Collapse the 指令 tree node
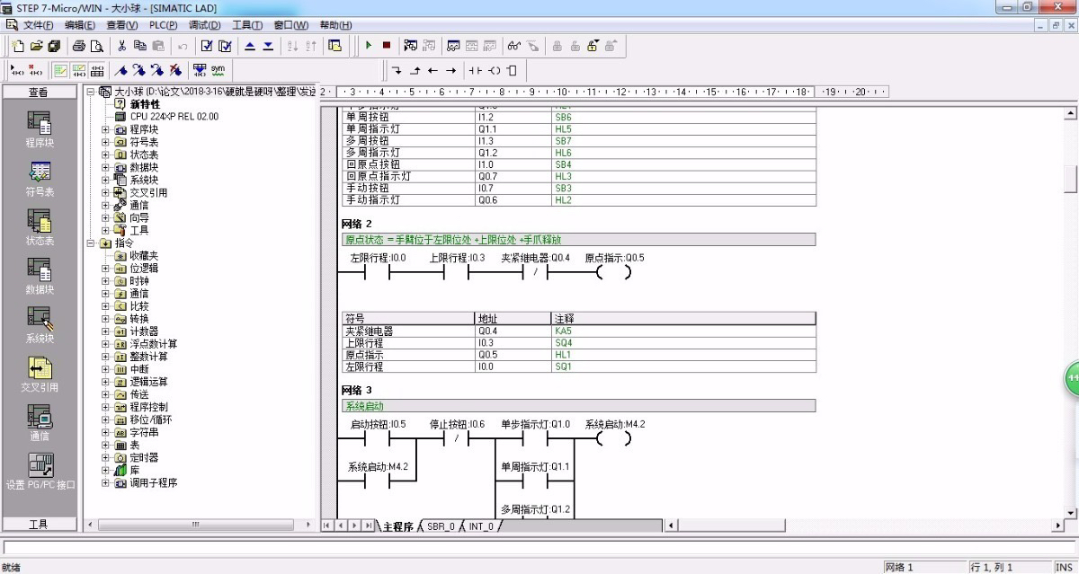1079x574 pixels. 91,243
